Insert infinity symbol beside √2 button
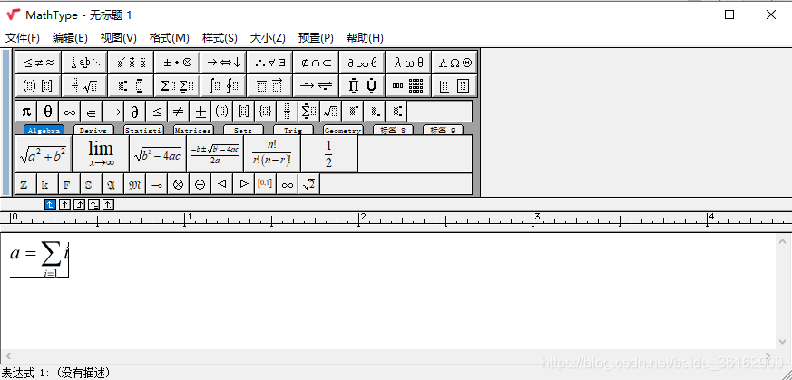 (x=287, y=184)
